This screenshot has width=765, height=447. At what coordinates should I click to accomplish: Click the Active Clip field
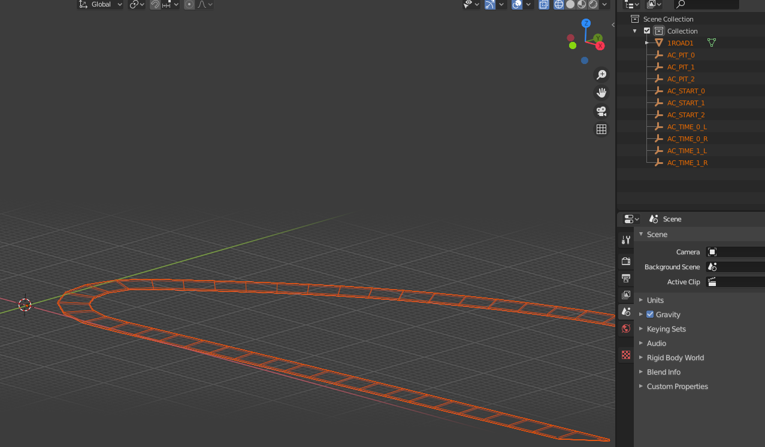tap(735, 282)
